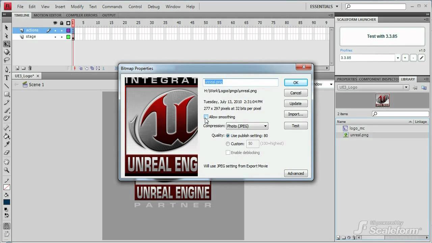This screenshot has height=243, width=432.
Task: Open the Commands menu
Action: tap(112, 6)
